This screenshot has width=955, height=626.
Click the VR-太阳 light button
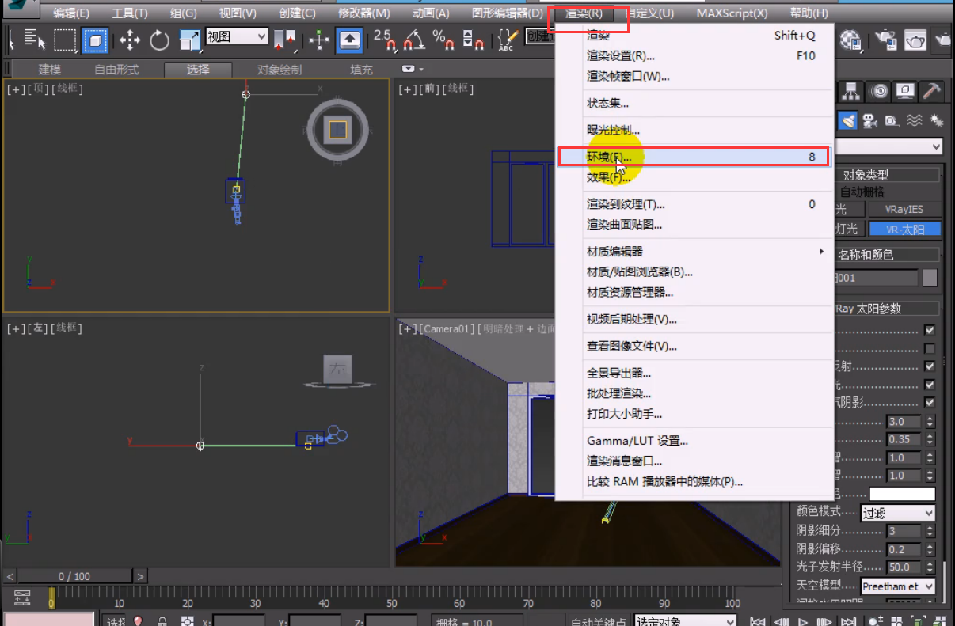(904, 229)
